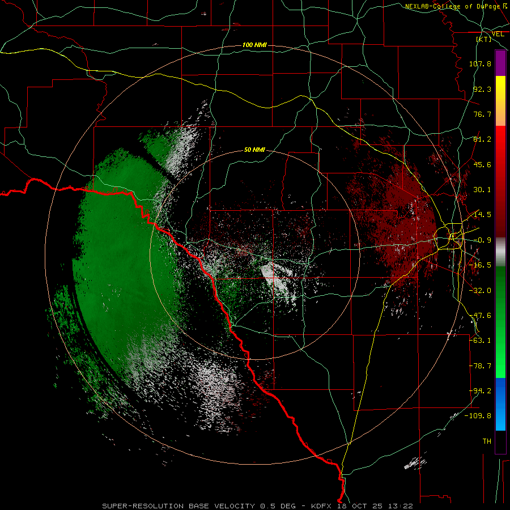This screenshot has height=510, width=510.
Task: Click the 92.3 scale value
Action: [x=482, y=89]
